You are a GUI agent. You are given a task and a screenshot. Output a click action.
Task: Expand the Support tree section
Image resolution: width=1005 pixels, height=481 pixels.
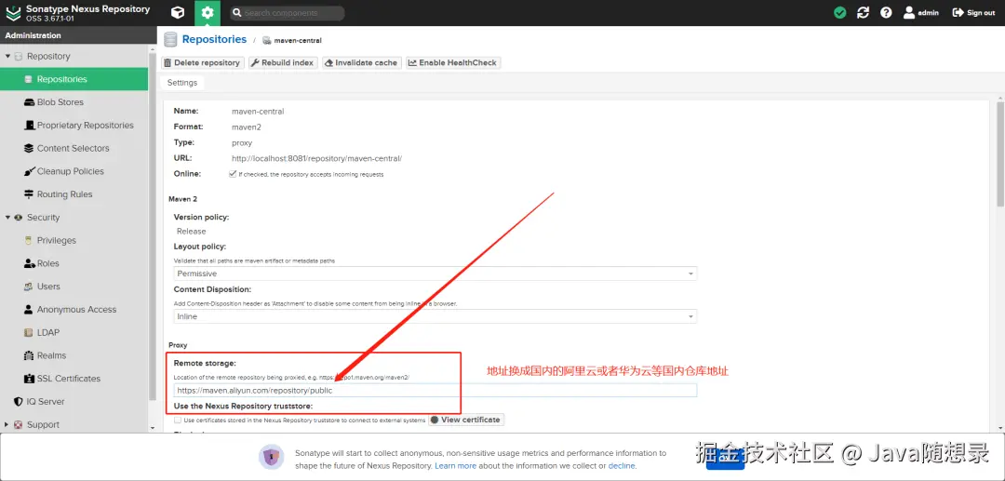click(x=7, y=425)
